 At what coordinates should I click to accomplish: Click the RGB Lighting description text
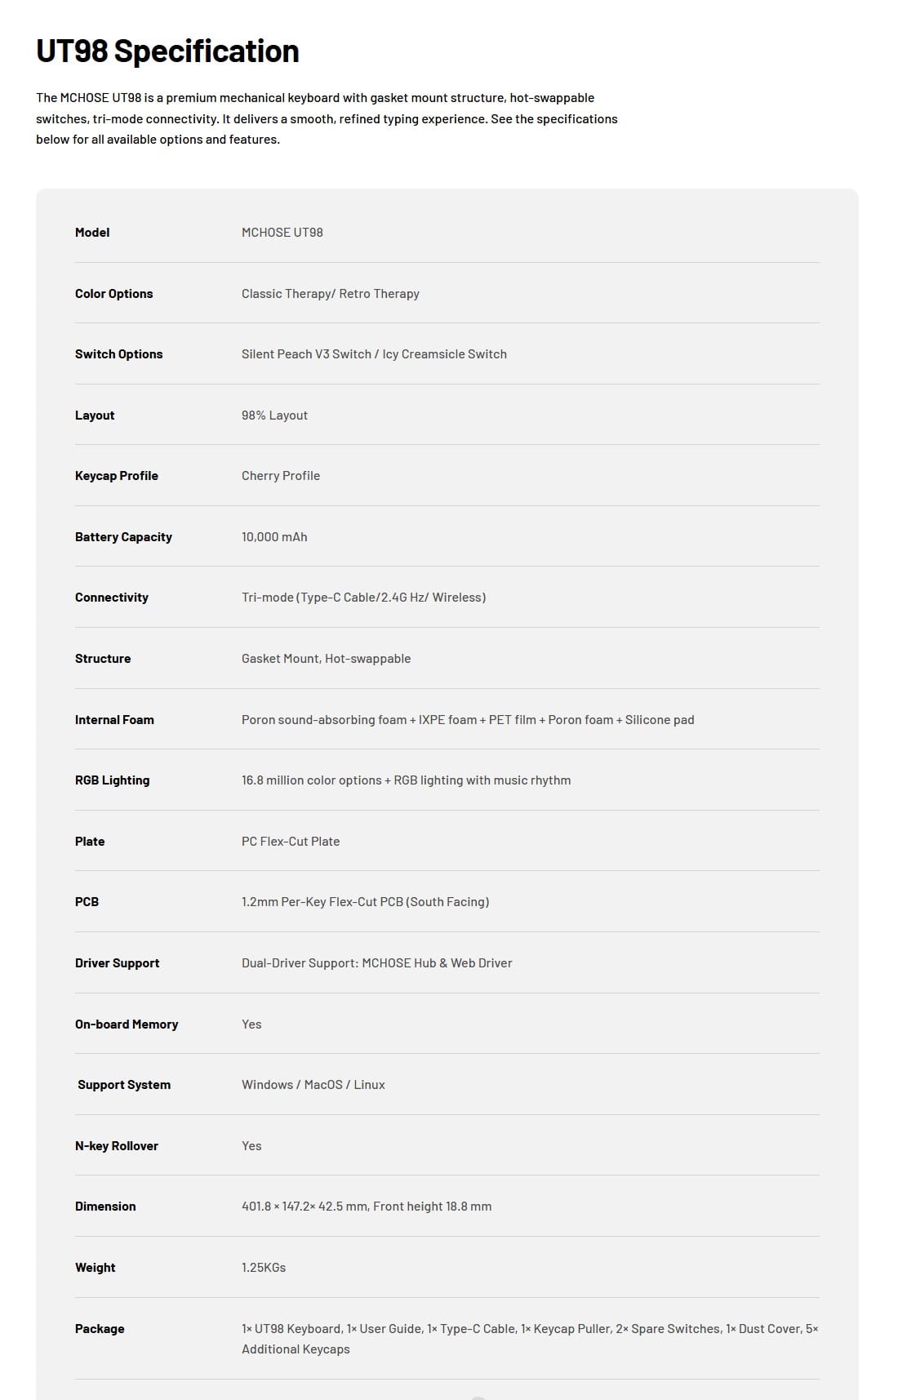(407, 780)
